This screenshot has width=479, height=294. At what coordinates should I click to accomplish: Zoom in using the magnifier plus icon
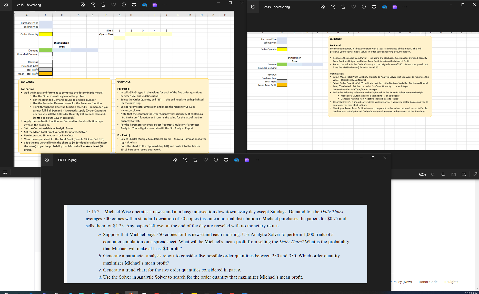coord(443,174)
